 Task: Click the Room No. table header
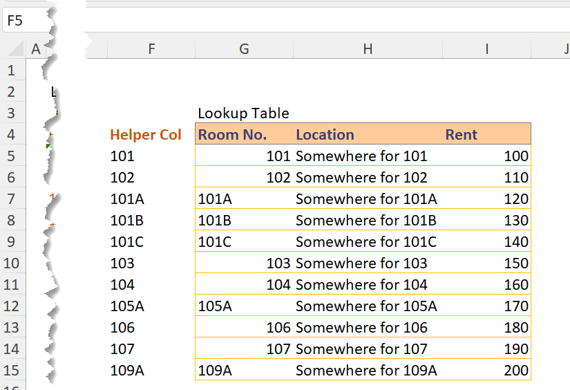tap(232, 135)
